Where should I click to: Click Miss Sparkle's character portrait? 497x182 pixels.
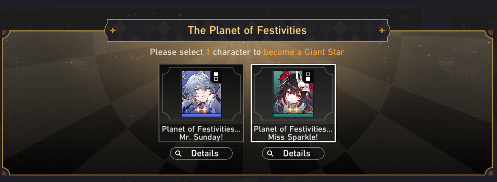294,94
